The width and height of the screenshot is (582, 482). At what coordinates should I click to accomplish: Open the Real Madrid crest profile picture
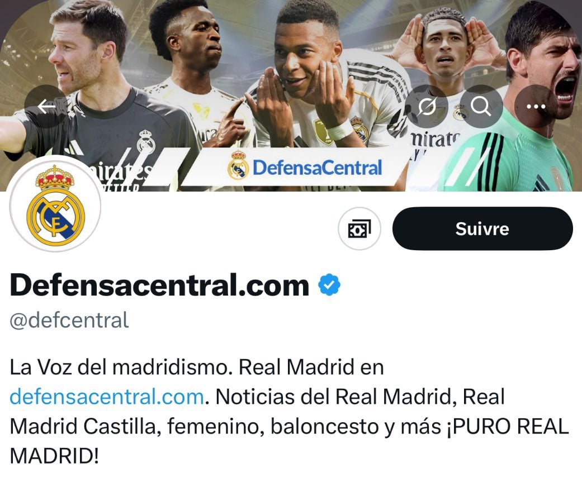[x=55, y=204]
